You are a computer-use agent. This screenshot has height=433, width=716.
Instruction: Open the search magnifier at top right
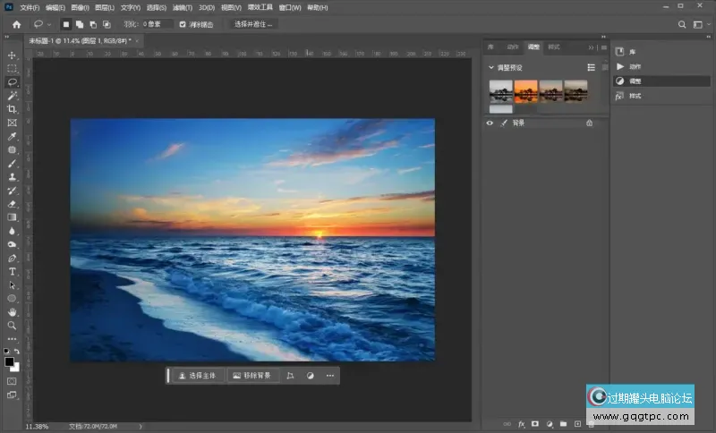point(682,25)
